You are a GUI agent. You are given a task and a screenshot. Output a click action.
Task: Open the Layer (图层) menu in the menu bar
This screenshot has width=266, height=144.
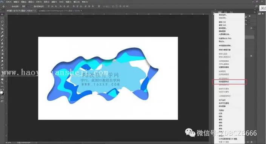point(31,2)
